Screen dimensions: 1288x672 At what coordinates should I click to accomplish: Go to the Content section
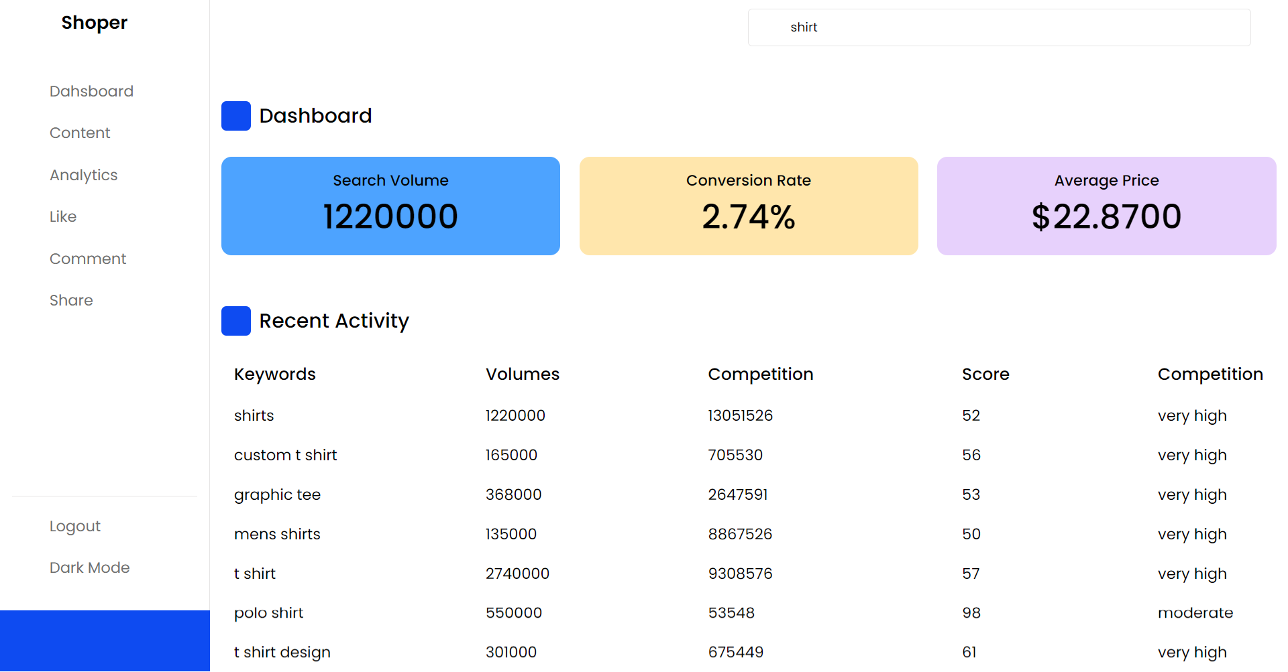pyautogui.click(x=80, y=133)
